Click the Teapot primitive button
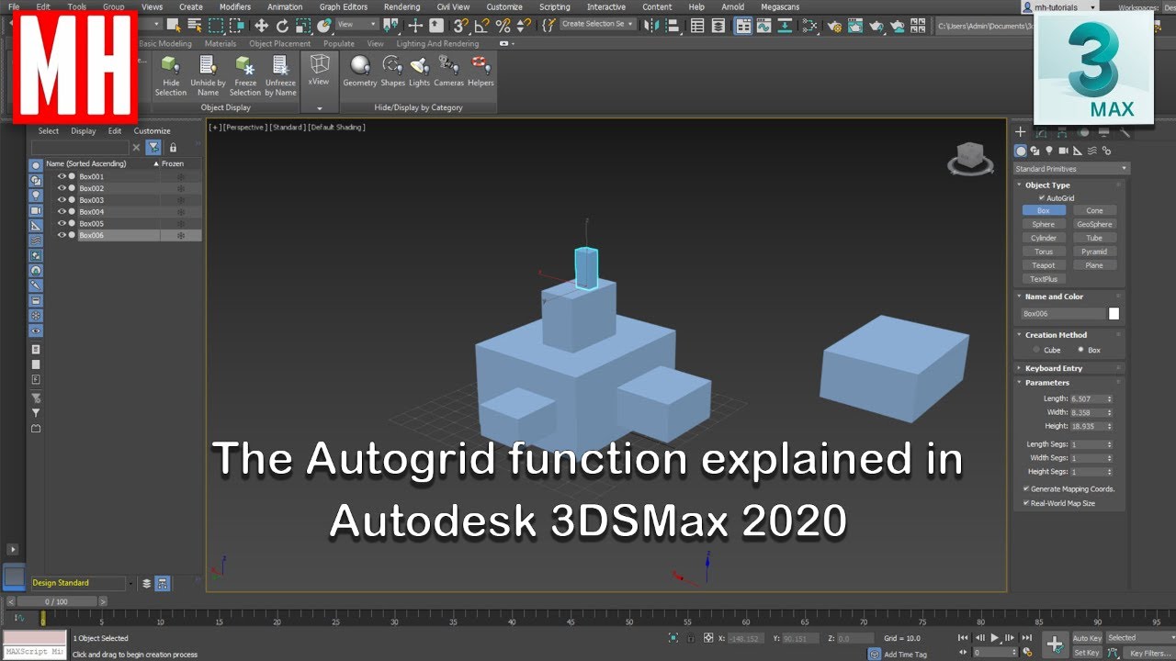Viewport: 1176px width, 661px height. pos(1044,265)
